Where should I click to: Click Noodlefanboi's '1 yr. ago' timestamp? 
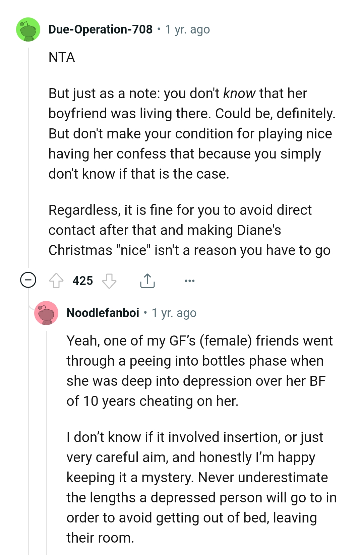tap(174, 313)
